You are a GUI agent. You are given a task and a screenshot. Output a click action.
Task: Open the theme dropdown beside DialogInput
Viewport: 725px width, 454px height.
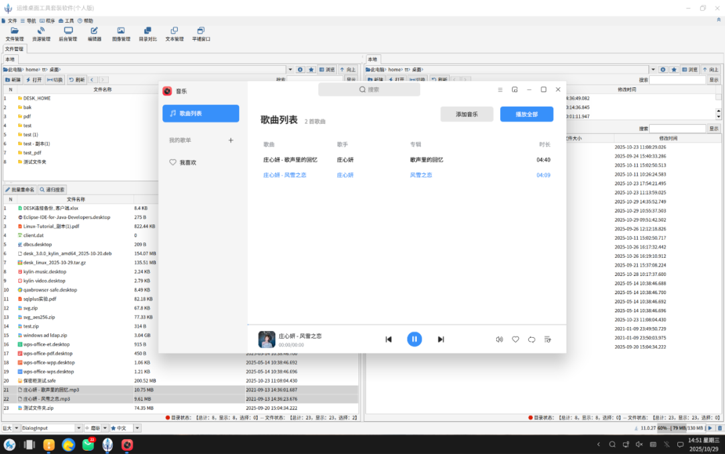[x=96, y=428]
